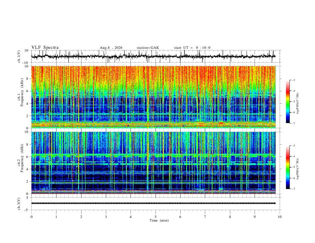Screen dimensions: 315x243
Task: Click the red high-frequency region of ch.1 spectrogram
Action: click(x=153, y=74)
